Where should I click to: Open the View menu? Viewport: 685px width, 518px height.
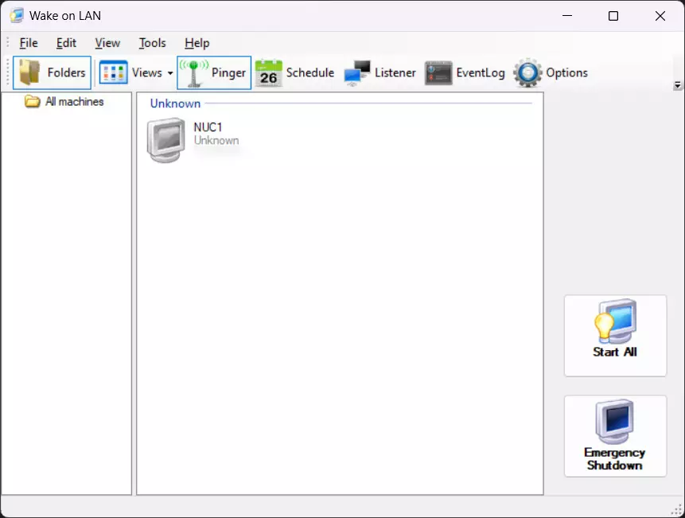tap(107, 43)
